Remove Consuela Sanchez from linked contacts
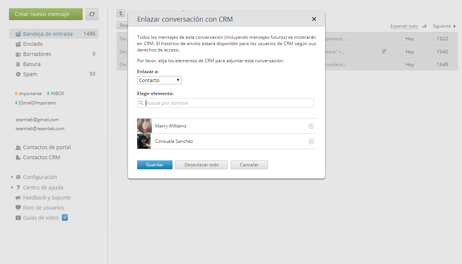 [x=311, y=141]
